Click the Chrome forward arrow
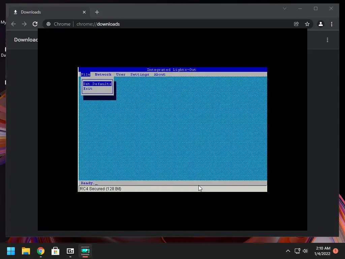Screen dimensions: 345x259 pos(24,24)
